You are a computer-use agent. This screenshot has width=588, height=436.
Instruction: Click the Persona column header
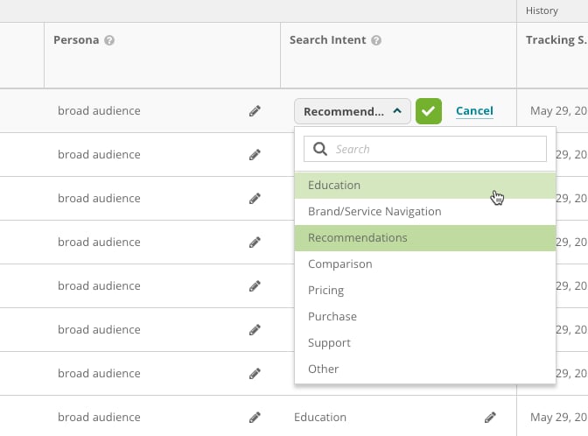point(163,55)
